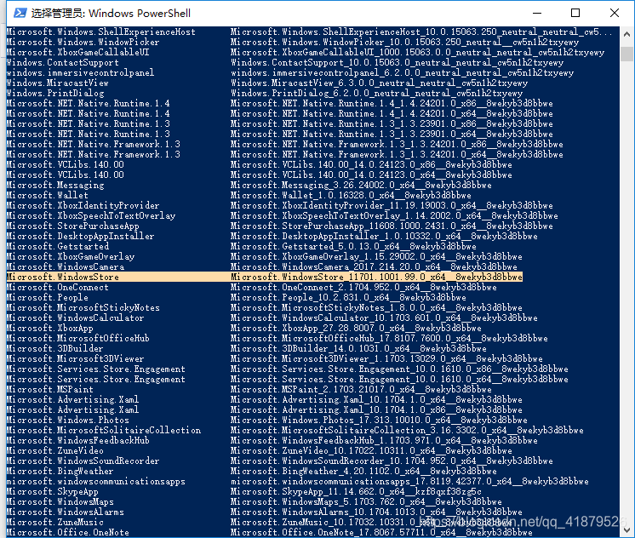Image resolution: width=635 pixels, height=538 pixels.
Task: Click the Microsoft.Office.OneNote name
Action: click(67, 532)
